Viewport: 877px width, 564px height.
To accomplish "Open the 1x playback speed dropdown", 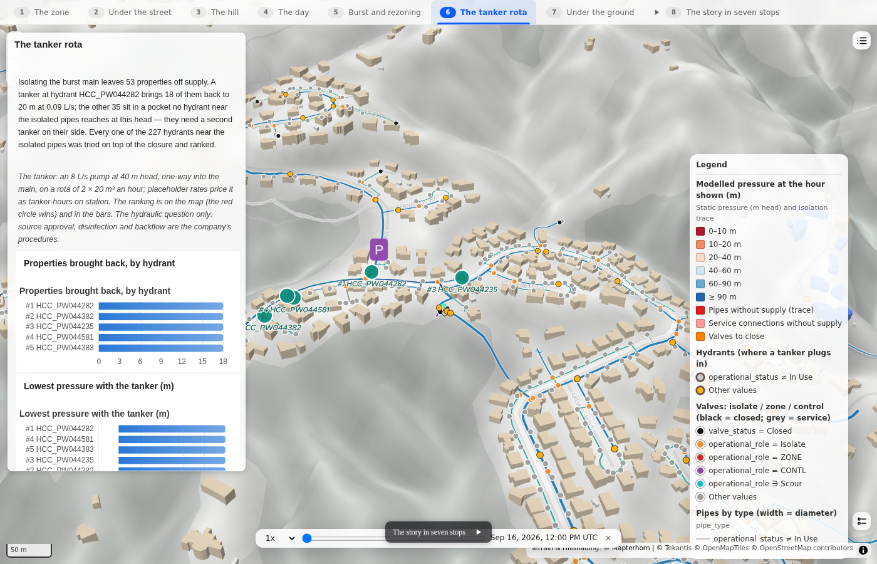I will tap(279, 538).
